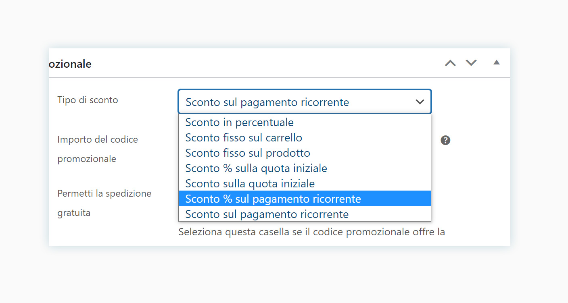Click the panel title ending in 'ozionale'

pyautogui.click(x=70, y=64)
